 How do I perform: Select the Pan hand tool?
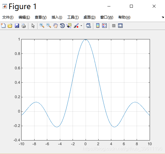pyautogui.click(x=55, y=26)
